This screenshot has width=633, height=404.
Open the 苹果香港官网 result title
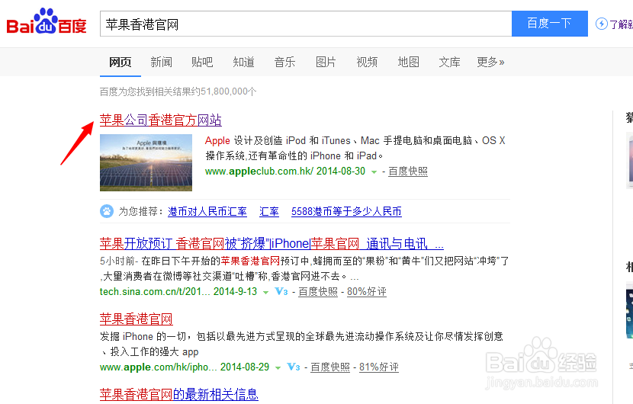(x=136, y=319)
